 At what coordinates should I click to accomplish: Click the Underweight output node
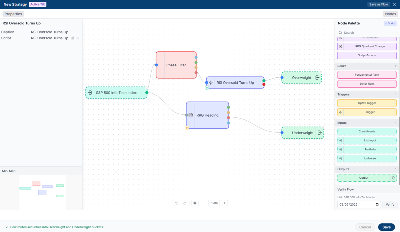(x=303, y=133)
